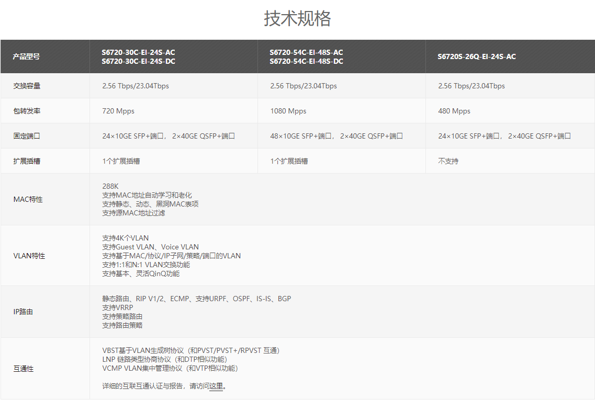
Task: Click the line "支持VRRP"
Action: 118,307
